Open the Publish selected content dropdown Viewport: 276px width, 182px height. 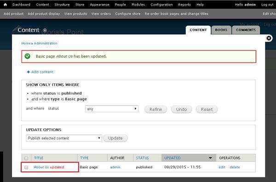coord(64,138)
